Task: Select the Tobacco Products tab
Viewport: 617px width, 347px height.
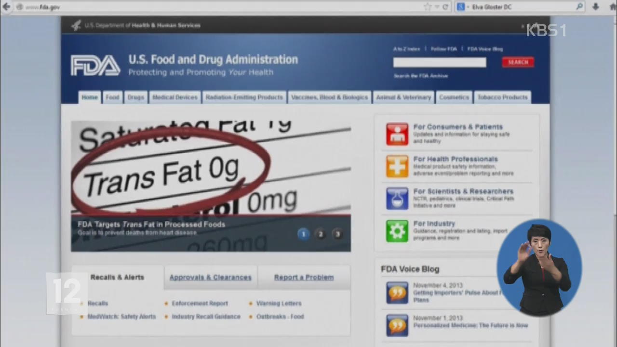Action: (502, 97)
